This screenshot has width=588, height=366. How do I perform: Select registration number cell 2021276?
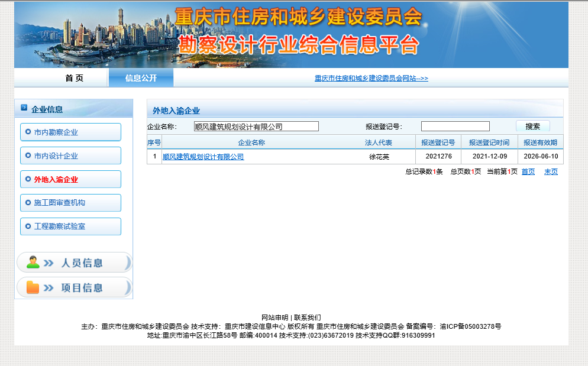pos(439,156)
